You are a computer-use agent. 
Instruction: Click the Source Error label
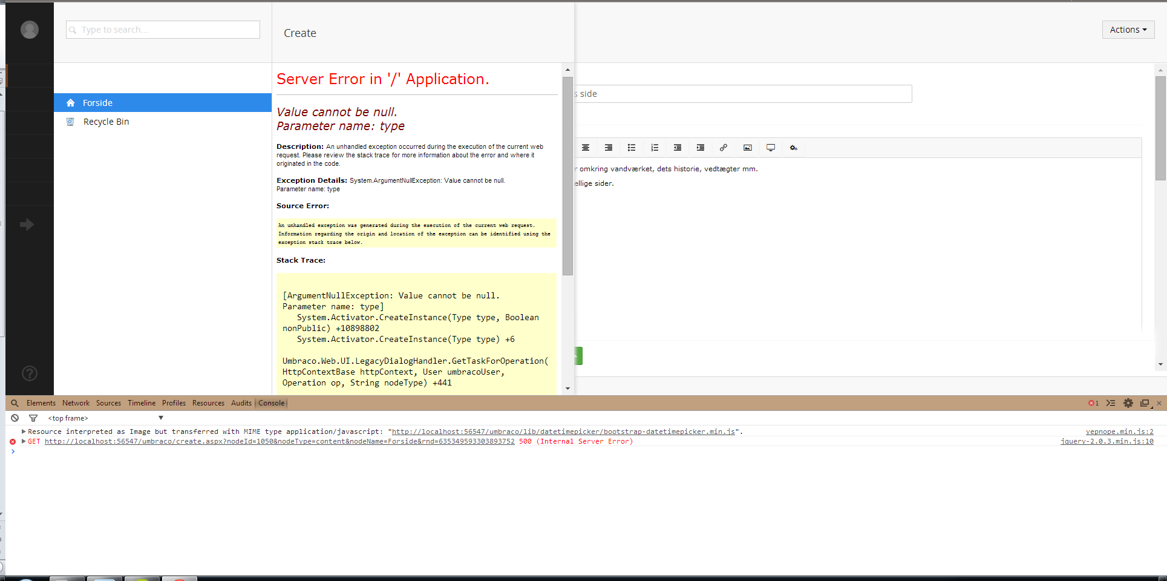302,206
